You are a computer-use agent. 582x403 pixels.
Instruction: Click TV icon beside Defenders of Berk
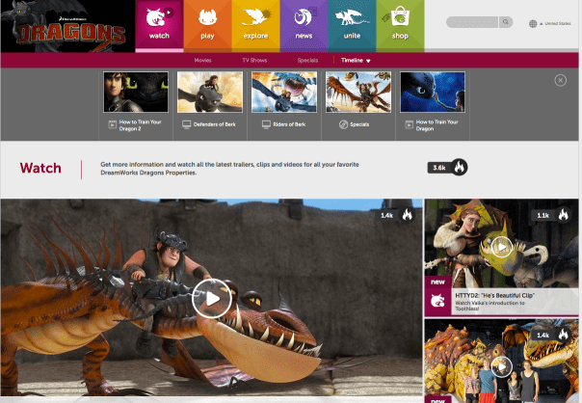click(x=186, y=124)
